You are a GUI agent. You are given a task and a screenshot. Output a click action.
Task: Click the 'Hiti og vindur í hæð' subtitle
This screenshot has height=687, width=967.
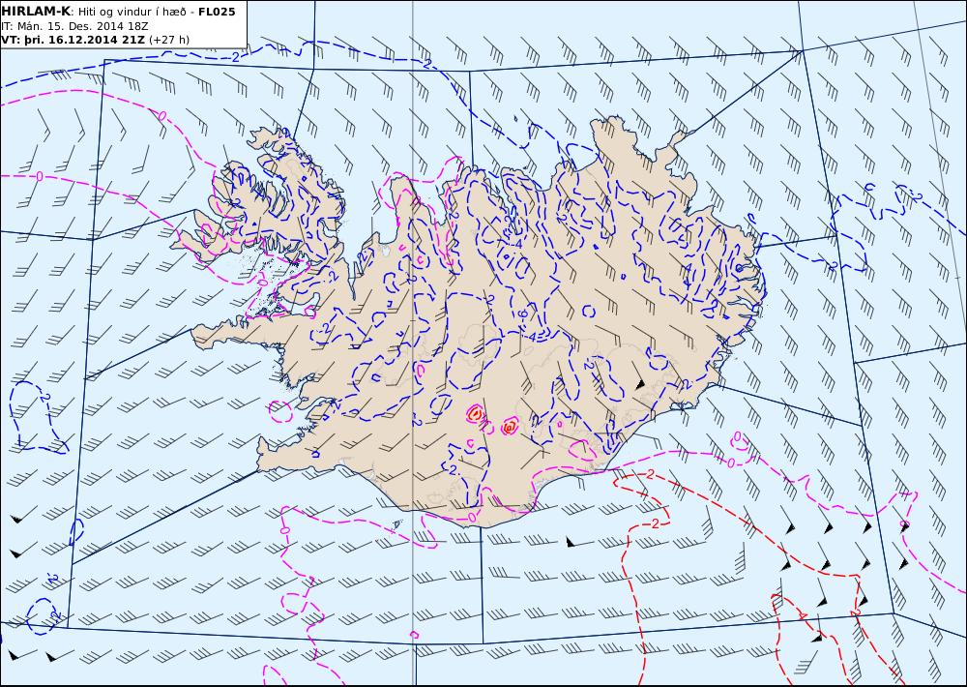(132, 12)
